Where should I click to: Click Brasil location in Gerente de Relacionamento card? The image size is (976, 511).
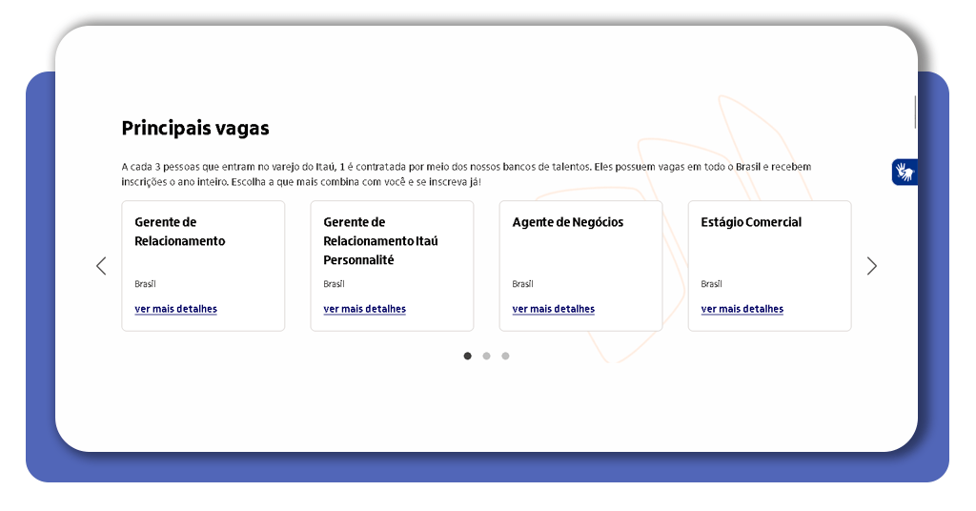145,284
